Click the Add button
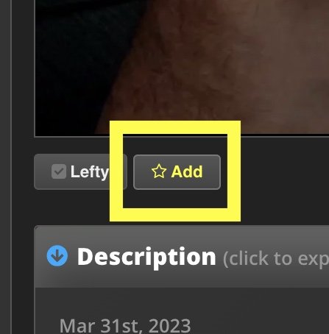329x334 pixels. click(x=177, y=172)
